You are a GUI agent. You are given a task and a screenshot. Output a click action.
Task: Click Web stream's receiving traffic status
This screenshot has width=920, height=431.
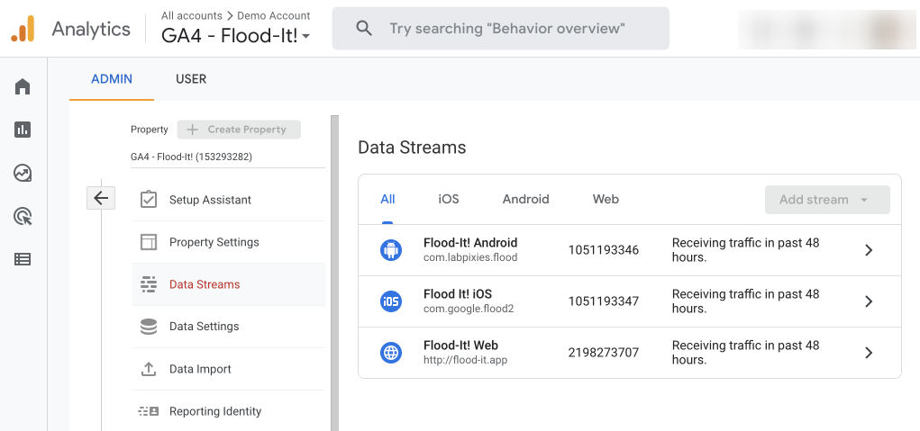746,353
